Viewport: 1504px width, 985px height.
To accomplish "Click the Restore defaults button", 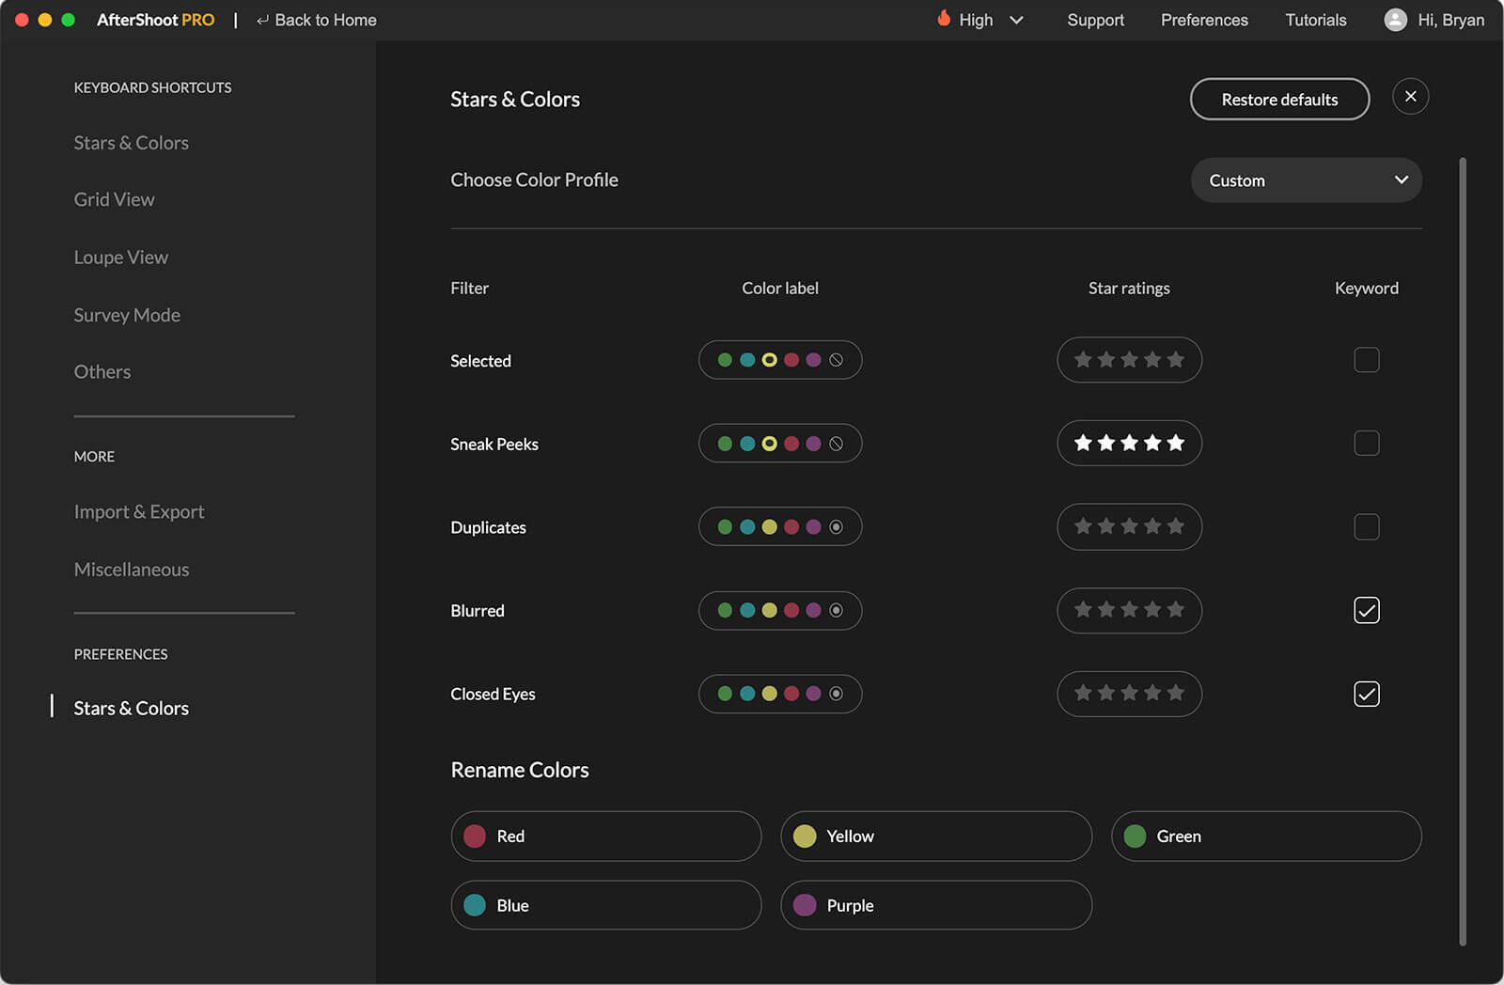I will tap(1278, 100).
